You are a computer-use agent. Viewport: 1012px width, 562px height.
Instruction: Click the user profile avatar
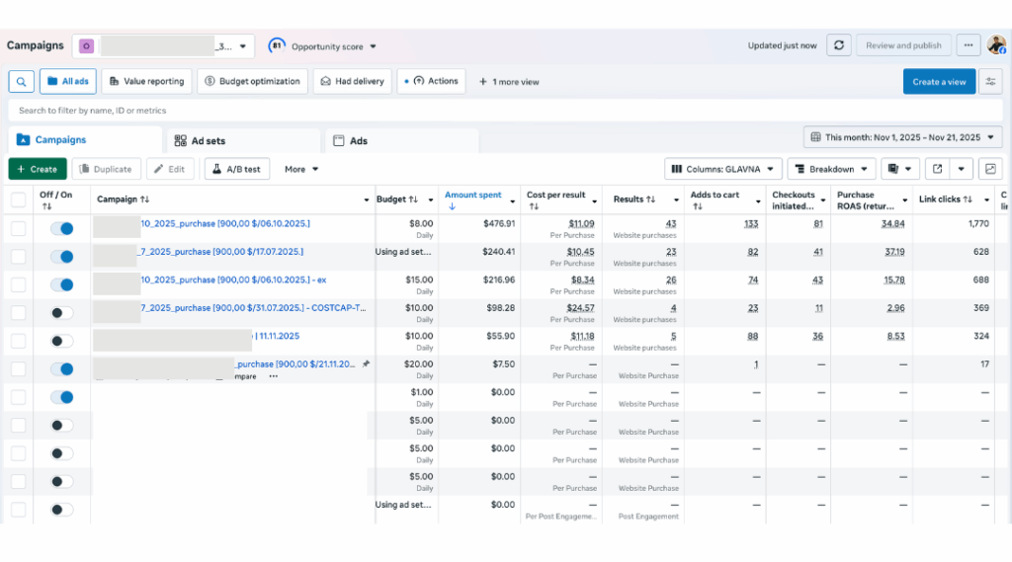coord(996,45)
